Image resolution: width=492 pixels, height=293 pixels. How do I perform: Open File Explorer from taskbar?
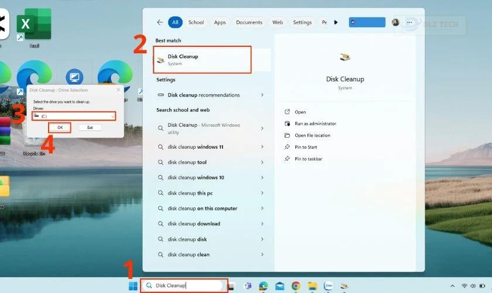312,286
